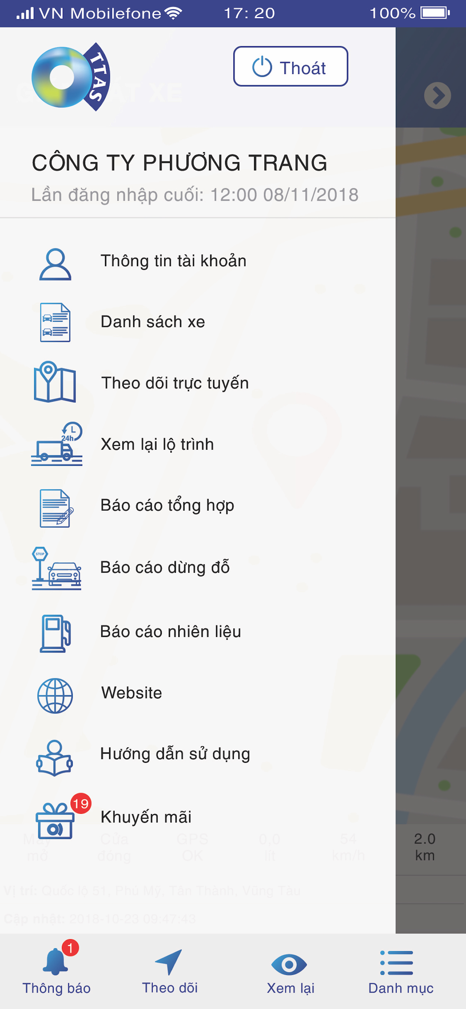
Task: Tap the 24h truck route icon
Action: 57,443
